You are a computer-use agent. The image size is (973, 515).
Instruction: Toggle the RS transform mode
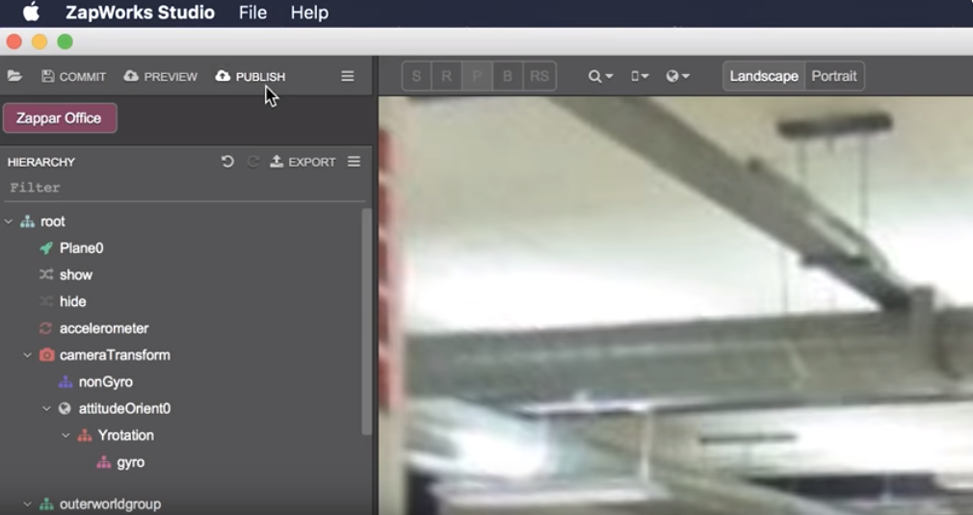click(x=539, y=76)
